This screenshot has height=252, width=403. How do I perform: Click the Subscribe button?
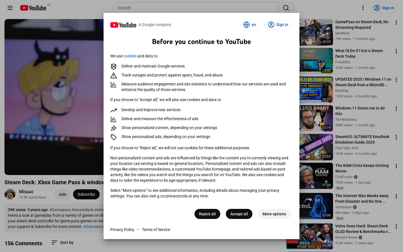[x=86, y=194]
